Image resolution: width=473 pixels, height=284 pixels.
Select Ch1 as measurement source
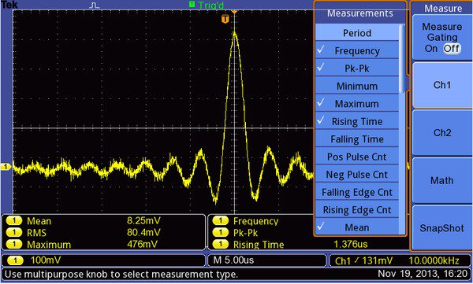coord(442,85)
